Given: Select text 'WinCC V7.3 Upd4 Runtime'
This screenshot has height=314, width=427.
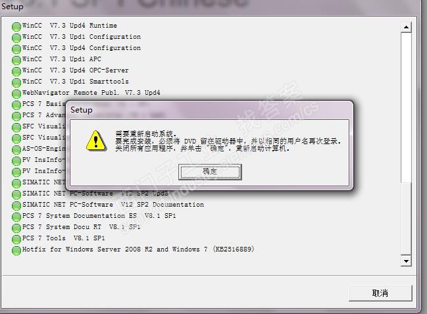Looking at the screenshot, I should click(x=70, y=26).
